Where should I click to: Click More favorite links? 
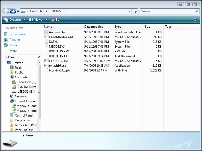(15, 51)
